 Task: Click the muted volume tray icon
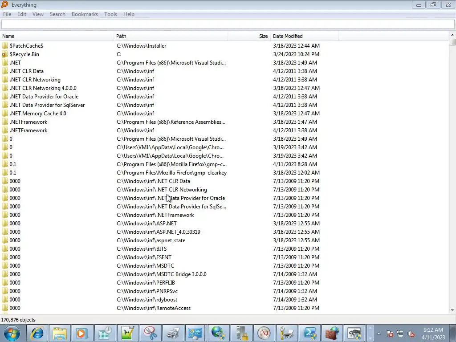click(x=411, y=334)
